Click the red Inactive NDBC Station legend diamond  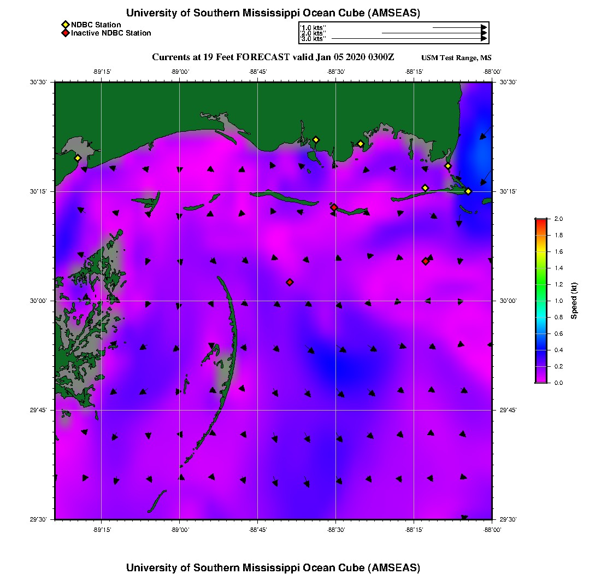(65, 33)
